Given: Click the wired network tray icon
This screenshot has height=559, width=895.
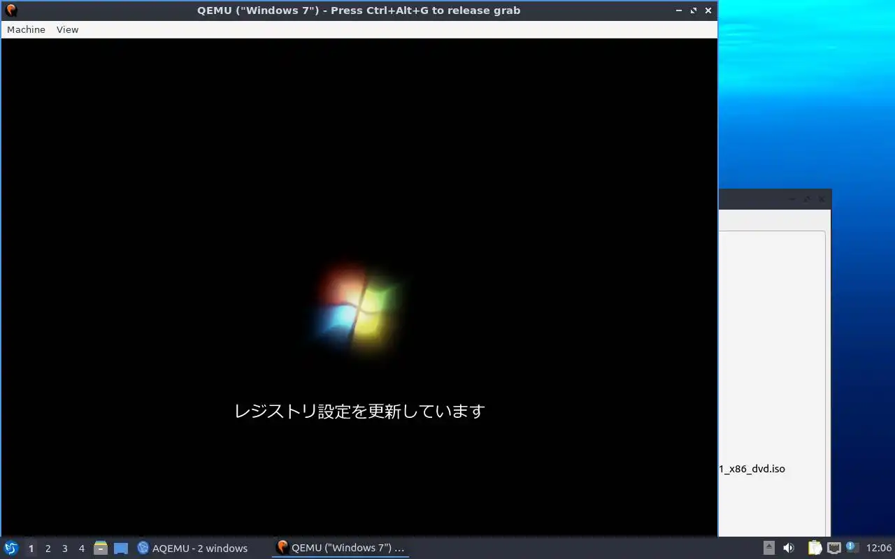Looking at the screenshot, I should tap(833, 548).
